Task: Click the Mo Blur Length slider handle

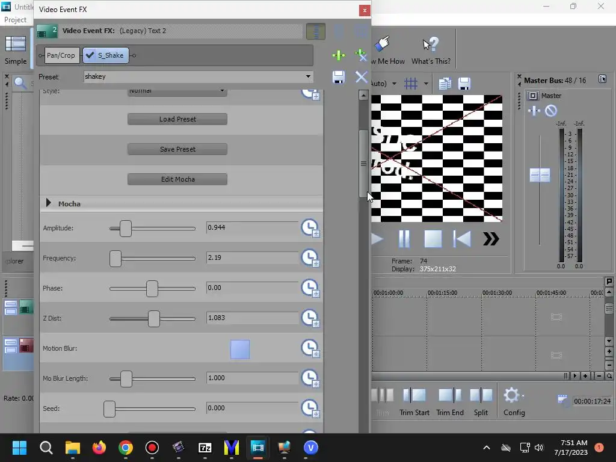Action: click(126, 379)
